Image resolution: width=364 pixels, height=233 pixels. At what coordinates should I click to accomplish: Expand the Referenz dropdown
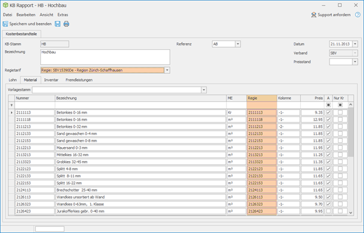pos(238,44)
